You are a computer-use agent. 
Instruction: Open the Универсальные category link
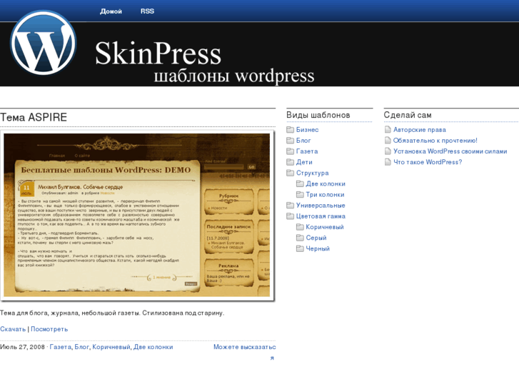321,206
